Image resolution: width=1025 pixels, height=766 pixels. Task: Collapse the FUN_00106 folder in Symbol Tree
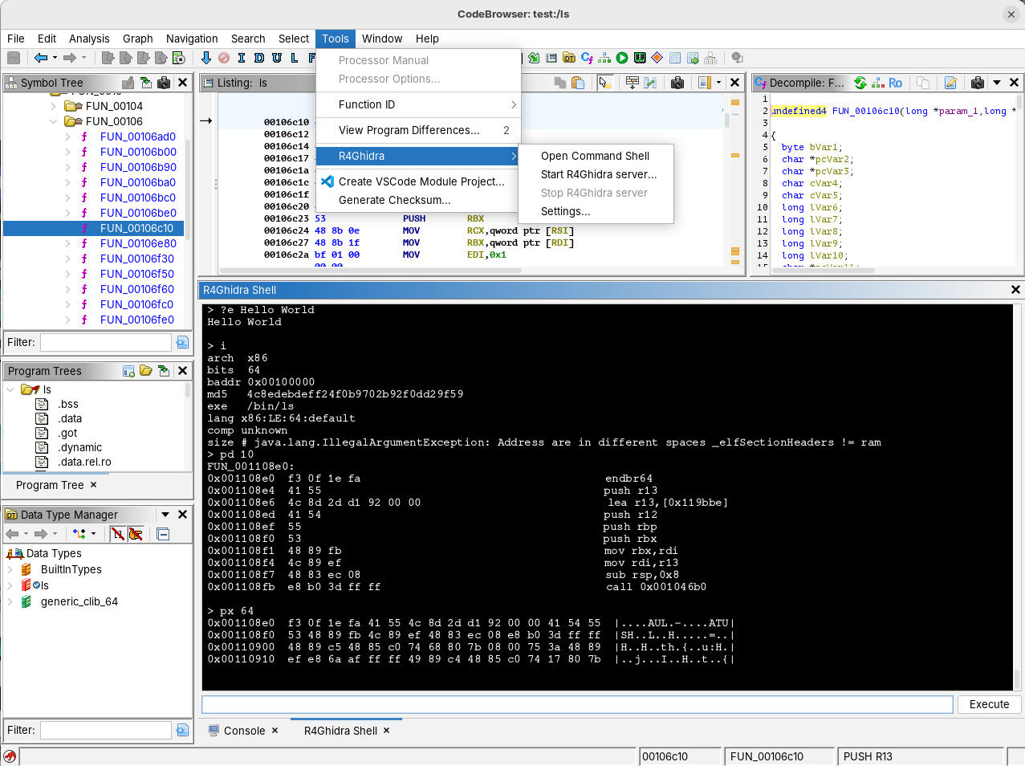pos(54,121)
